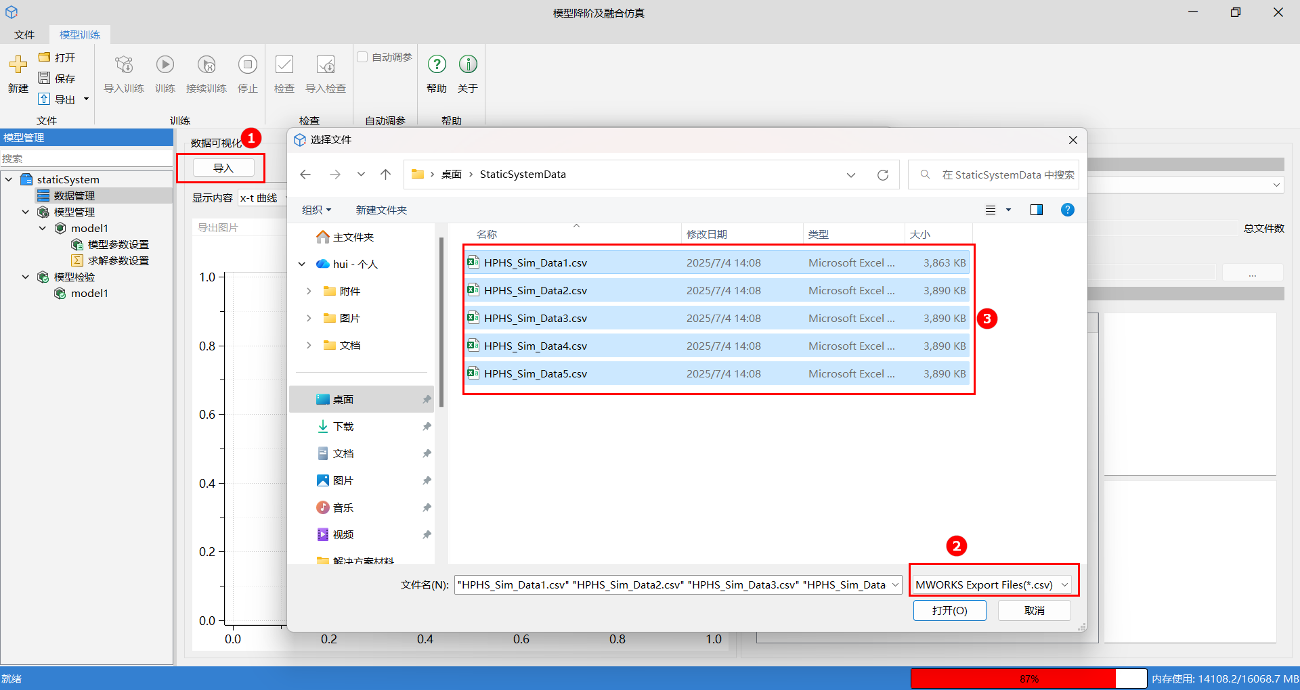Click the 打开(O) button in dialog
Viewport: 1300px width, 690px height.
(x=949, y=610)
